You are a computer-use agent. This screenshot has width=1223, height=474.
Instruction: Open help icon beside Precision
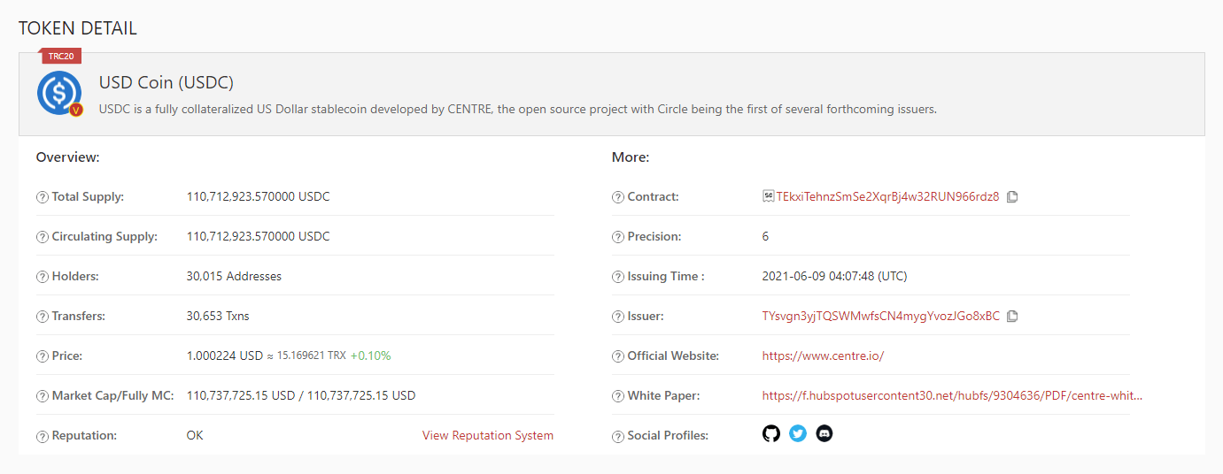pos(617,237)
